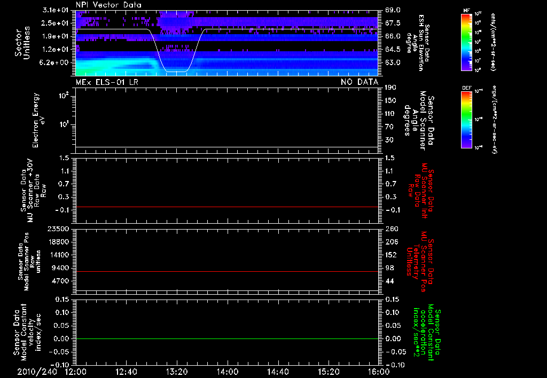Click the '15:20' time tick label

329,372
